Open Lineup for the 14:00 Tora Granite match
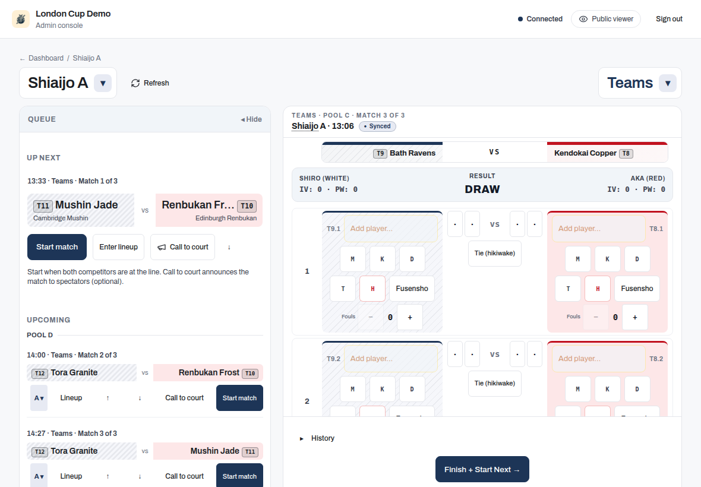This screenshot has width=701, height=487. pos(71,398)
